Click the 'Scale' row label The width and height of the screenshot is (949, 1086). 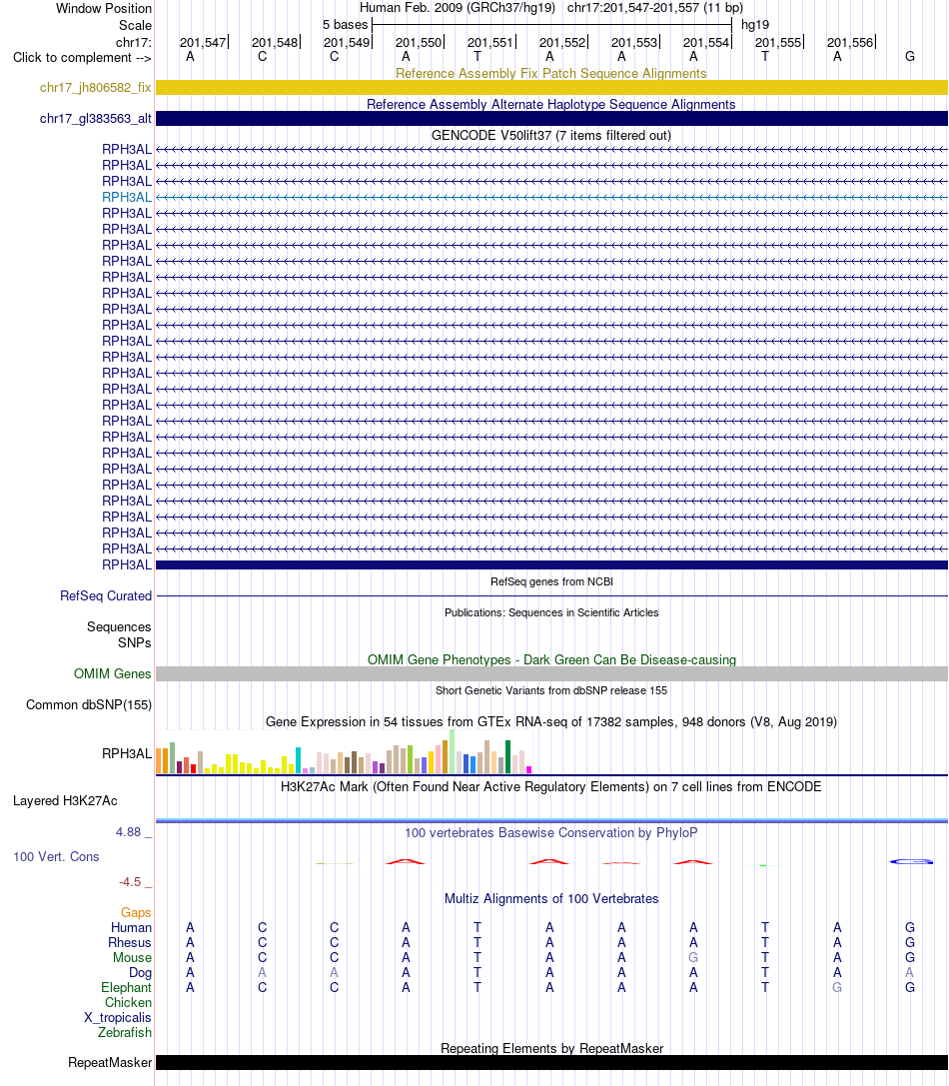(x=135, y=26)
